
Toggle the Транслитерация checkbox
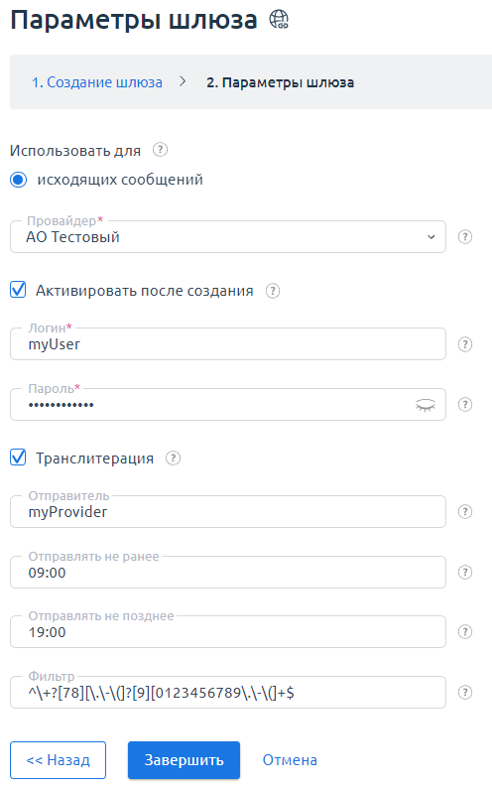coord(18,458)
